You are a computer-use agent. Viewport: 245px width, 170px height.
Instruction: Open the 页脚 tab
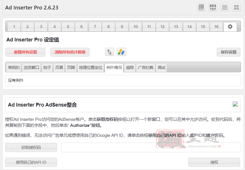71,68
